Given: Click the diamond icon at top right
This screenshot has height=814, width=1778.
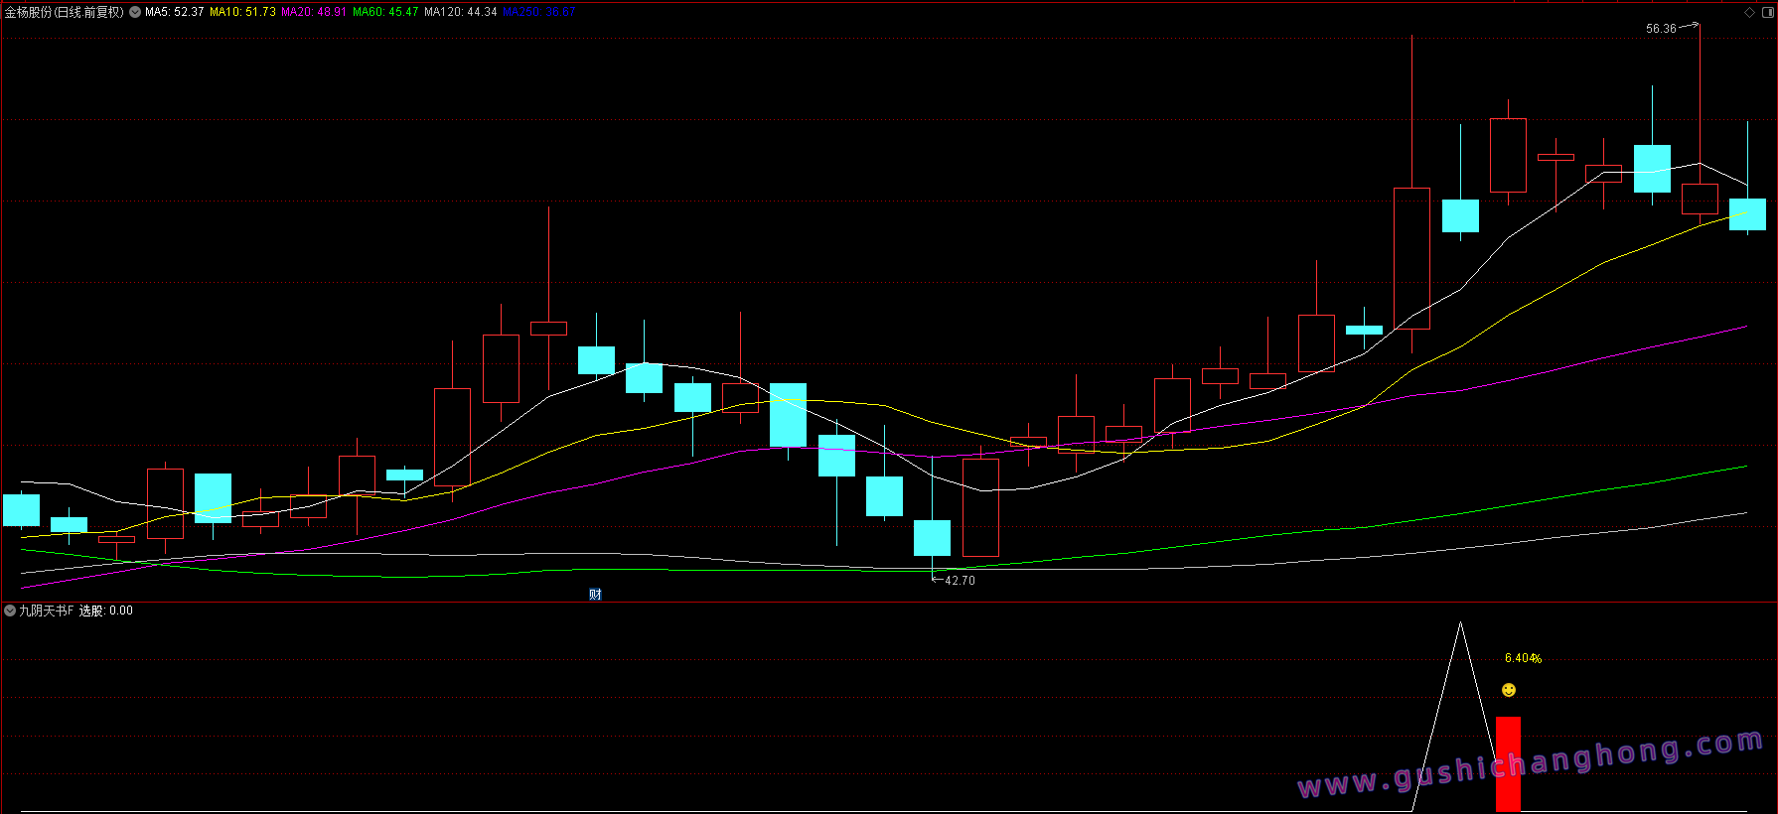Looking at the screenshot, I should [1749, 13].
